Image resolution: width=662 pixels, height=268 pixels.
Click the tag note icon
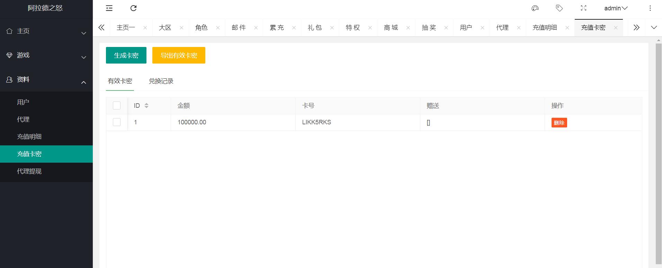pos(559,8)
